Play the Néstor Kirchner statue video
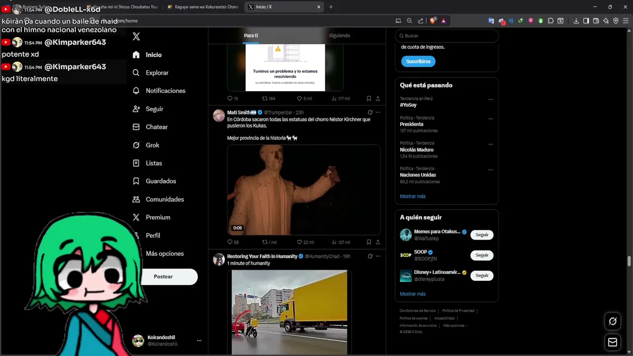Viewport: 633px width, 356px height. [304, 189]
